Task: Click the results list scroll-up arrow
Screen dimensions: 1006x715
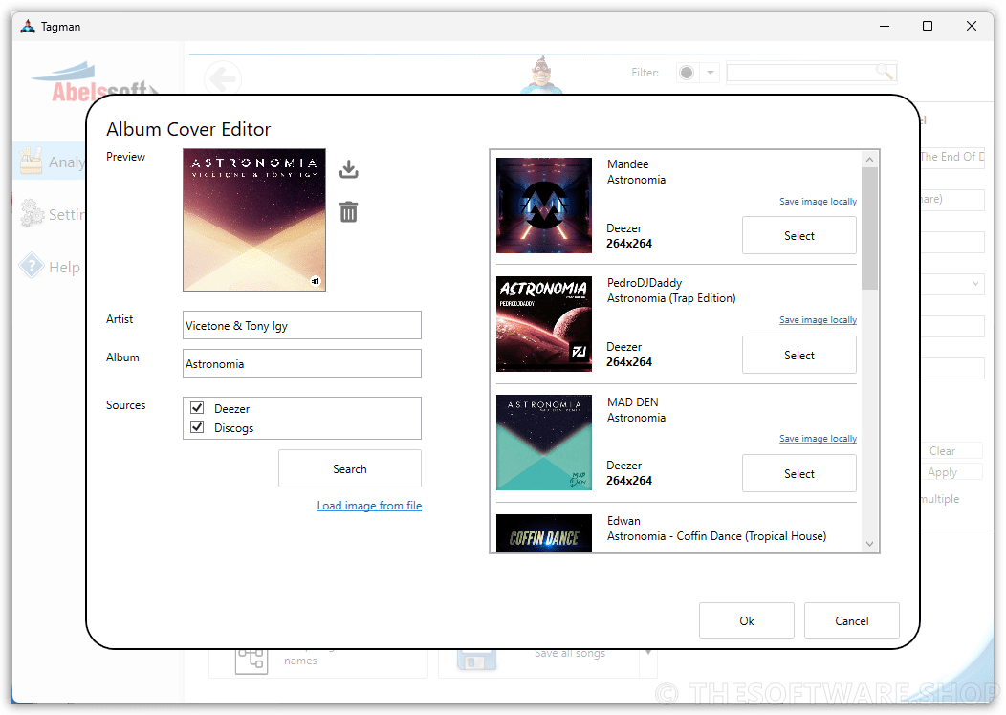Action: (x=870, y=159)
